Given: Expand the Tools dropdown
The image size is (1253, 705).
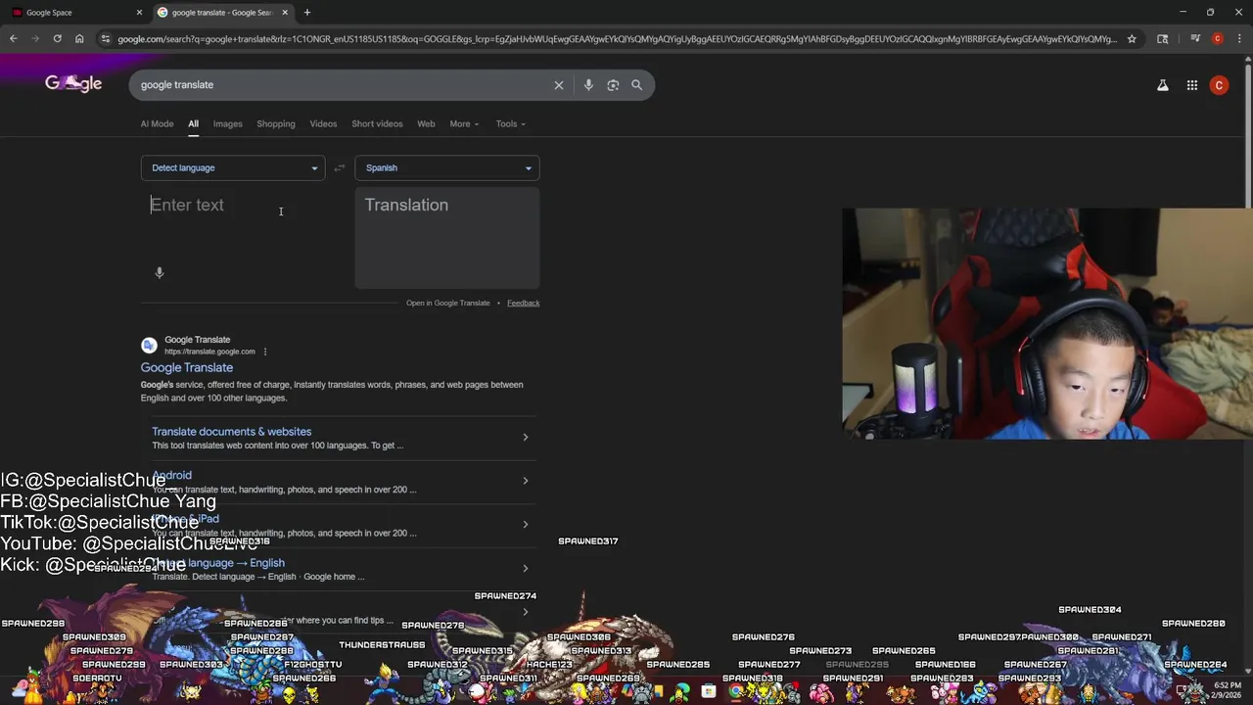Looking at the screenshot, I should (x=510, y=124).
